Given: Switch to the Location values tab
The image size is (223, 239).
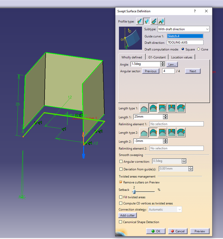Looking at the screenshot, I should (181, 57).
